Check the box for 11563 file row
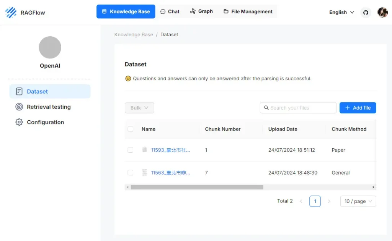Viewport: 392px width, 241px height. tap(131, 173)
